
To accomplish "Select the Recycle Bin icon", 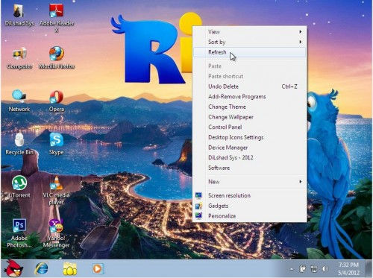I will tap(19, 144).
